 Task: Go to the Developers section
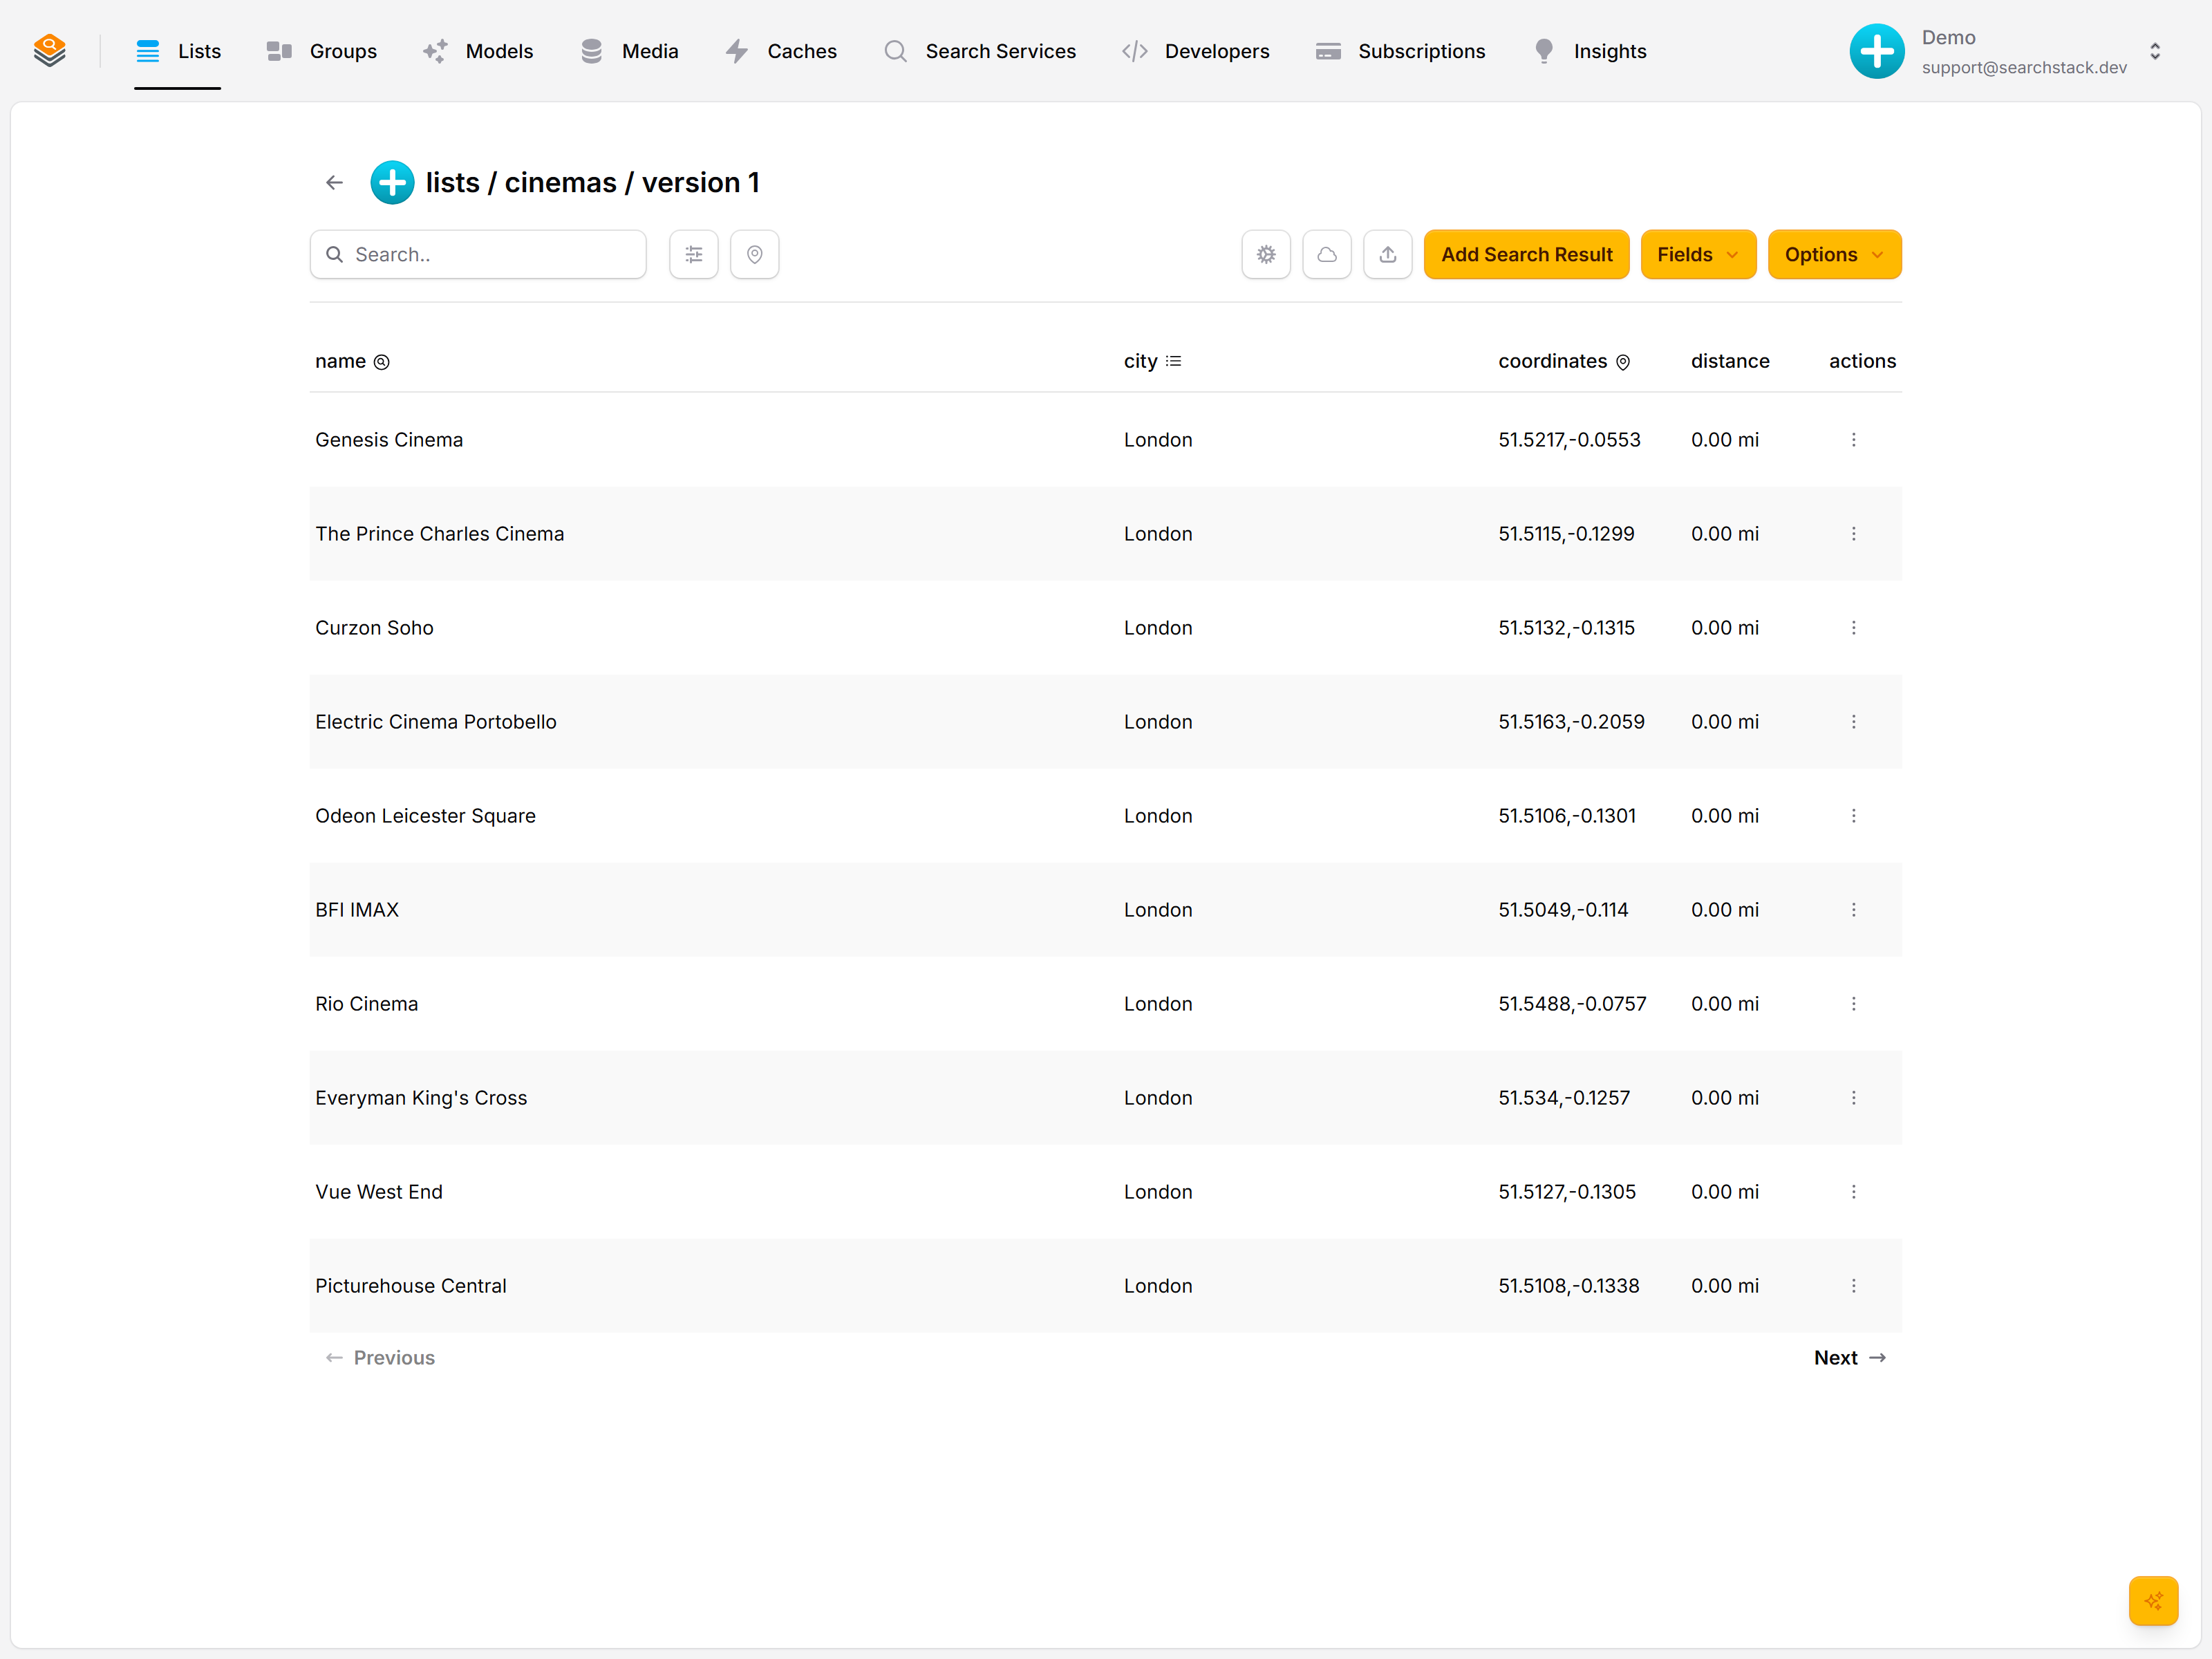(1196, 51)
